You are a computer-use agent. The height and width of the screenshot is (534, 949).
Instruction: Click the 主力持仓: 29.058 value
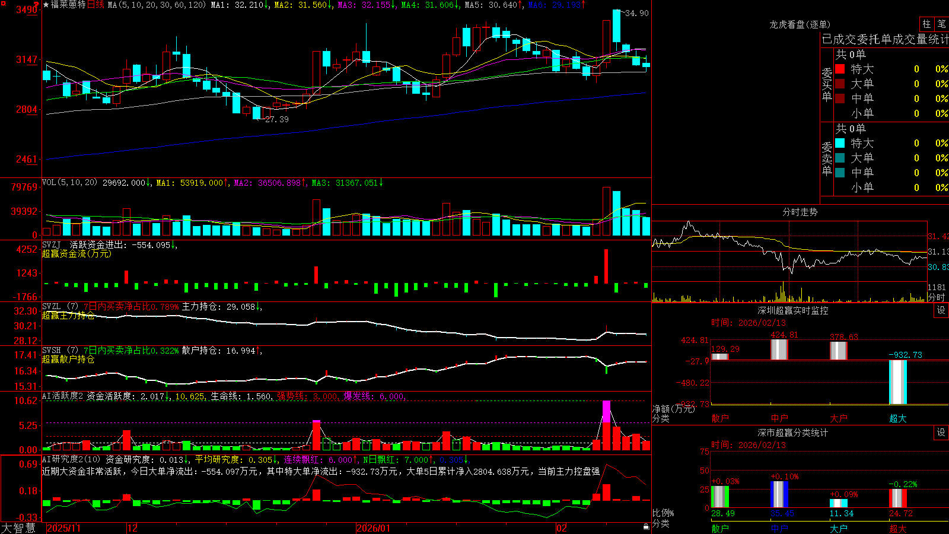[221, 307]
